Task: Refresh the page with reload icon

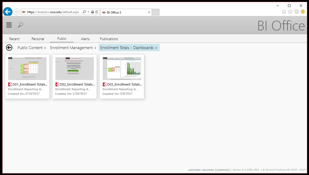Action: coord(97,12)
